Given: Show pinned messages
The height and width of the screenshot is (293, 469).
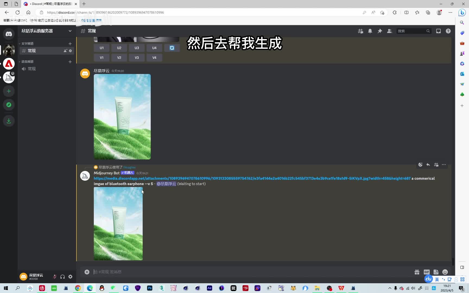Looking at the screenshot, I should [x=380, y=31].
